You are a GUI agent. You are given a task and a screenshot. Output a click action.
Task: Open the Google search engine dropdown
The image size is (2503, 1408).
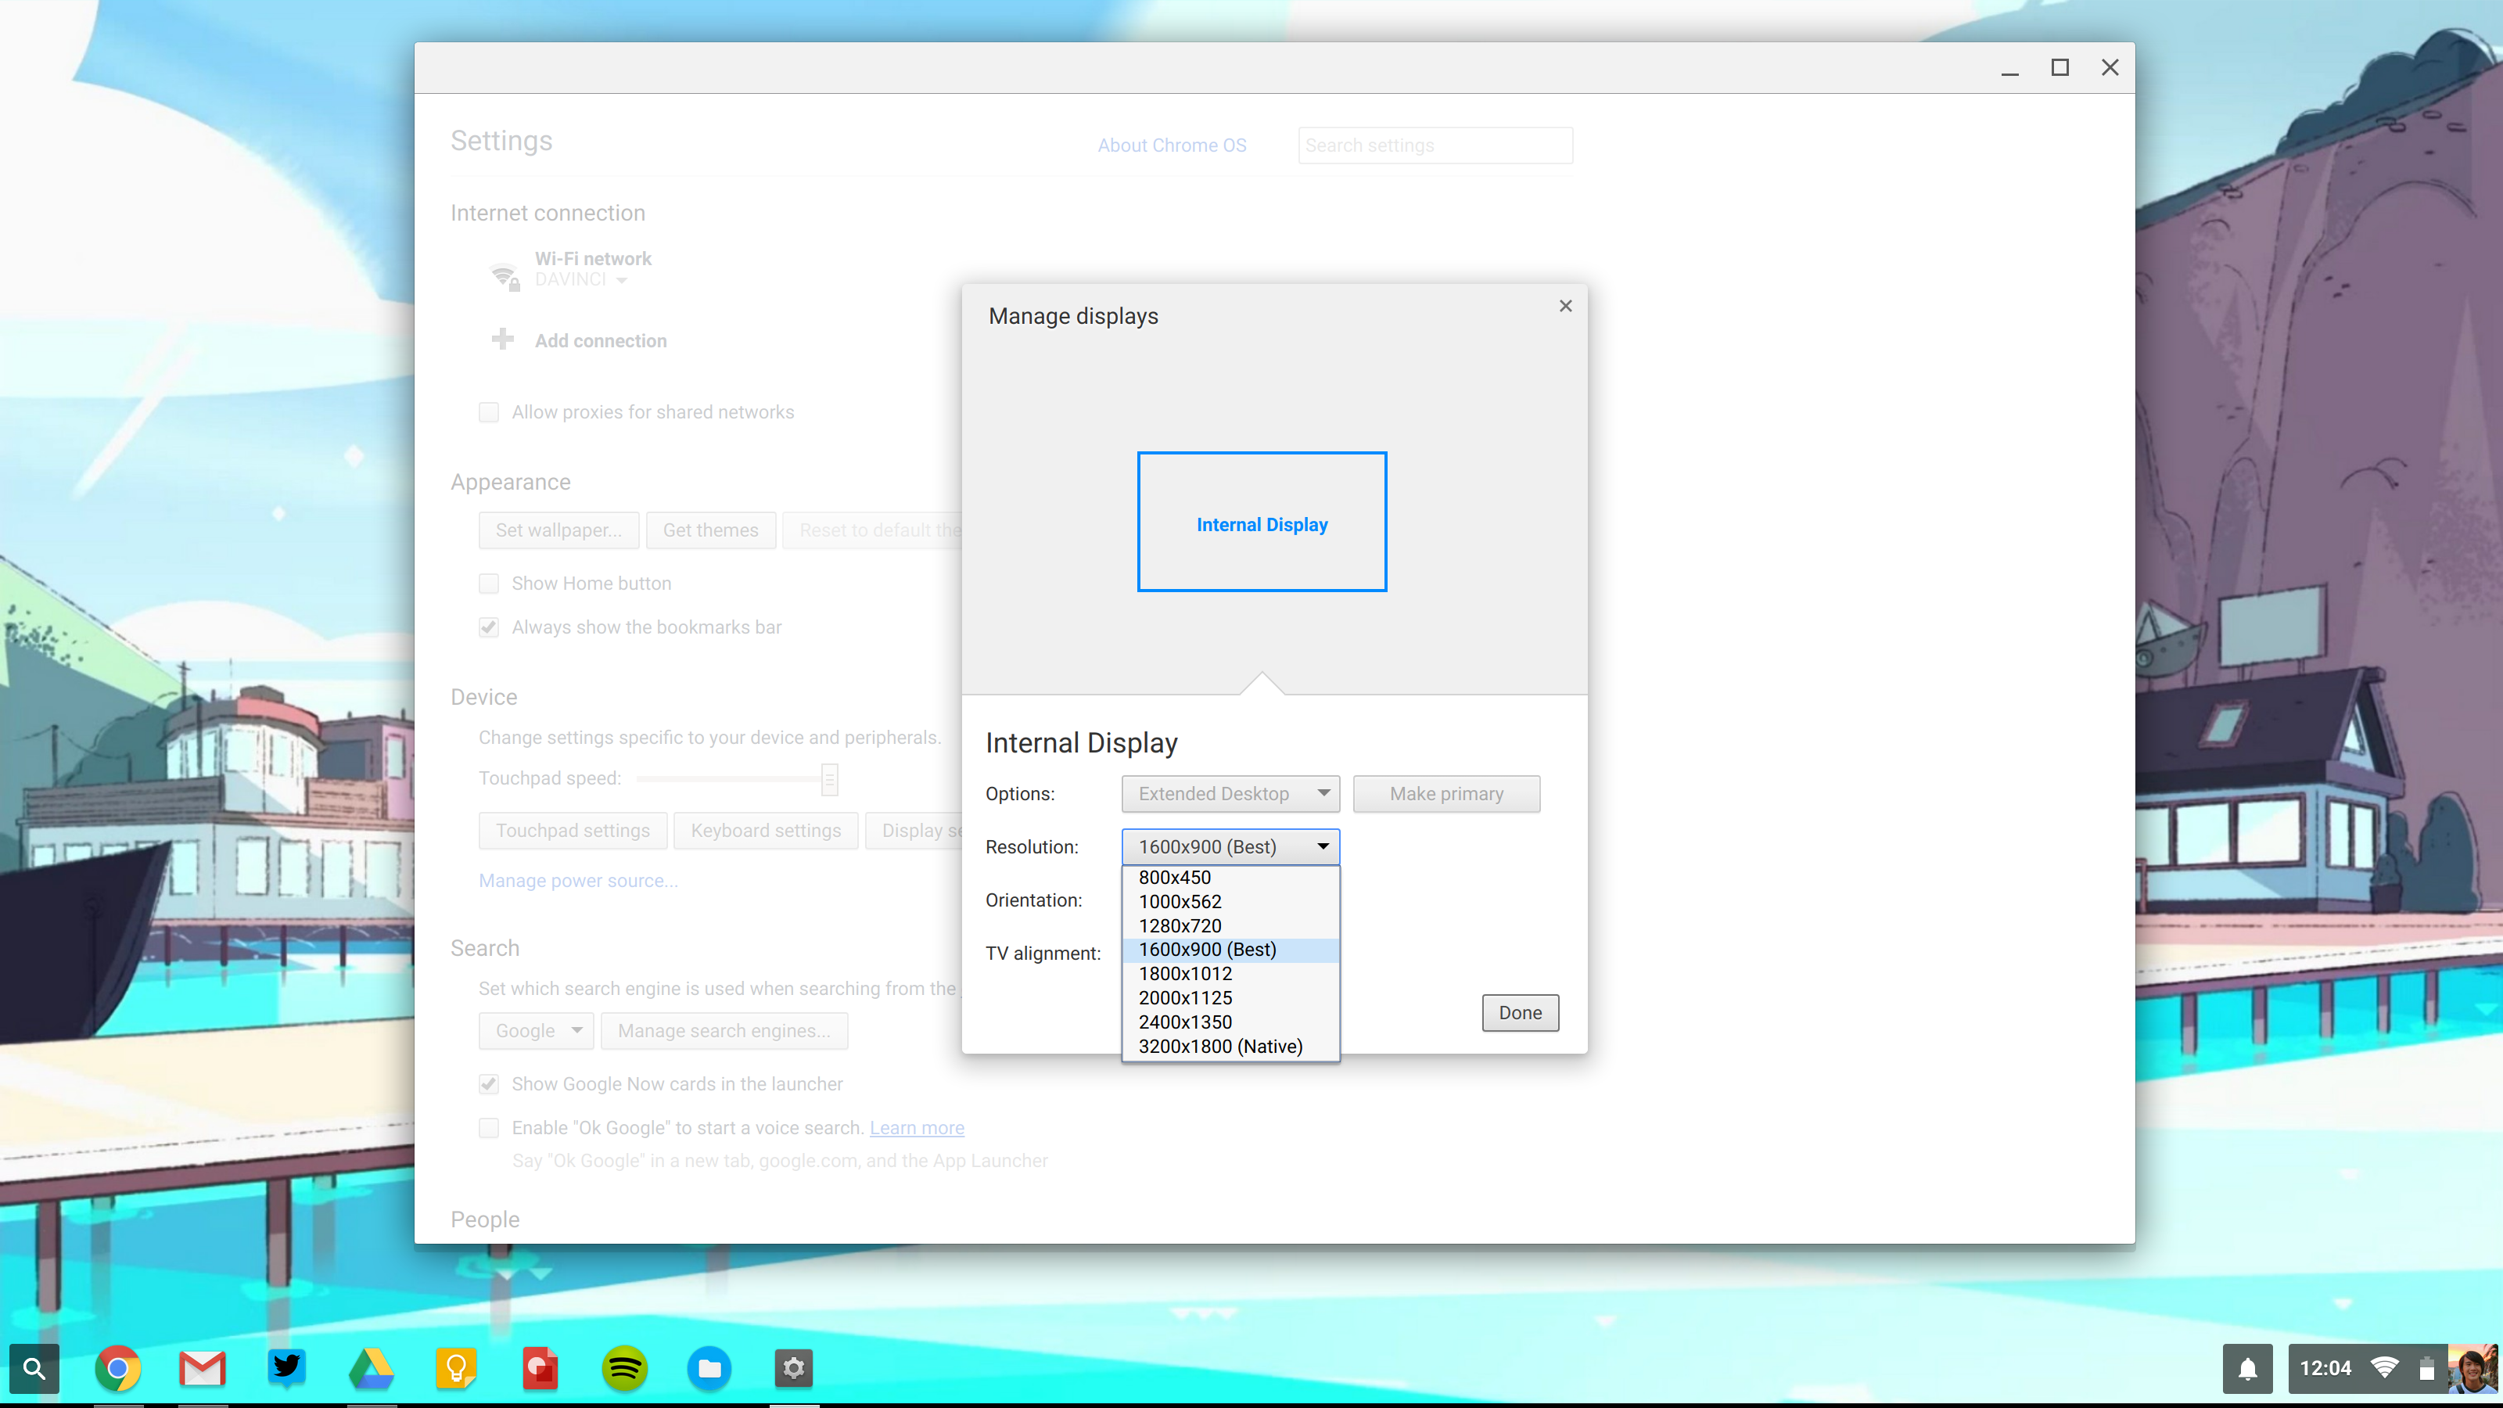pos(535,1031)
